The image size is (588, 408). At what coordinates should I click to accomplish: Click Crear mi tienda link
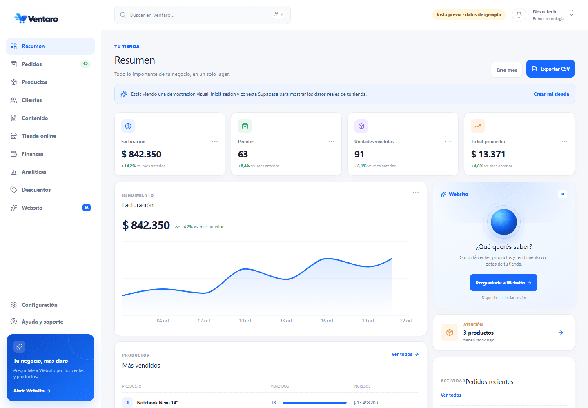click(x=551, y=94)
